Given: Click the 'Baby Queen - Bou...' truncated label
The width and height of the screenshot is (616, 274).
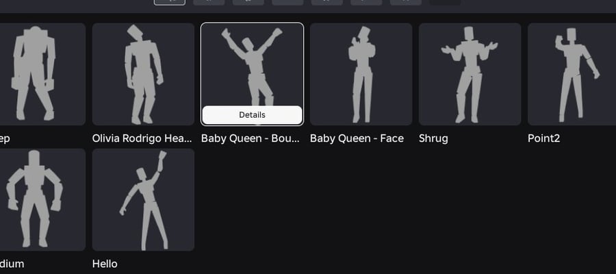Looking at the screenshot, I should (251, 138).
